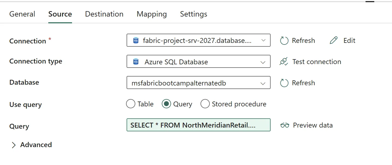Select the Stored procedure radio button

pos(205,104)
